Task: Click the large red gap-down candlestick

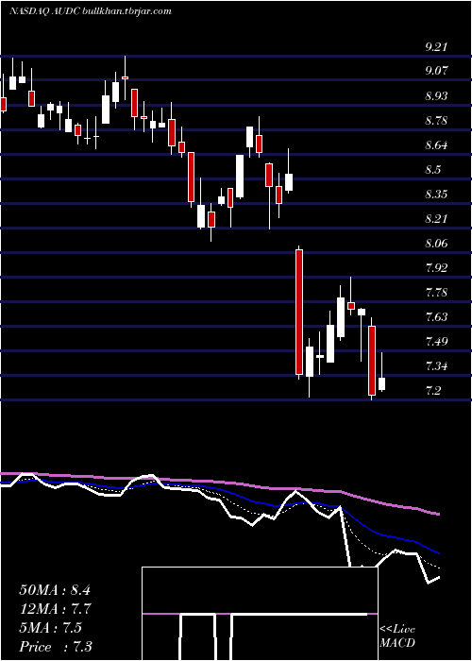Action: tap(299, 312)
